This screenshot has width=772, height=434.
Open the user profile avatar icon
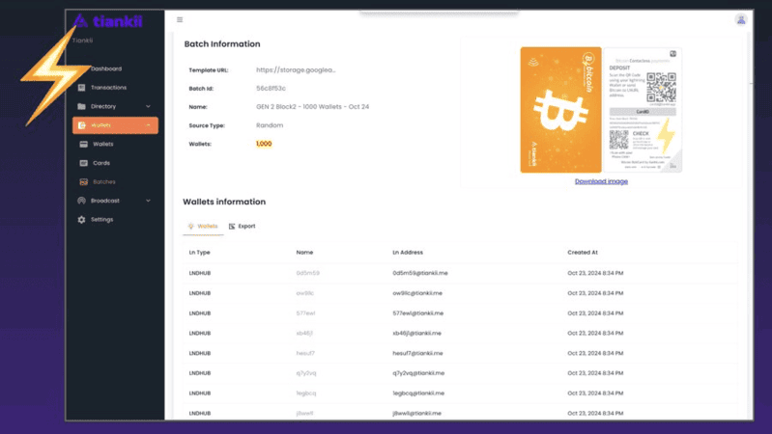click(x=741, y=19)
